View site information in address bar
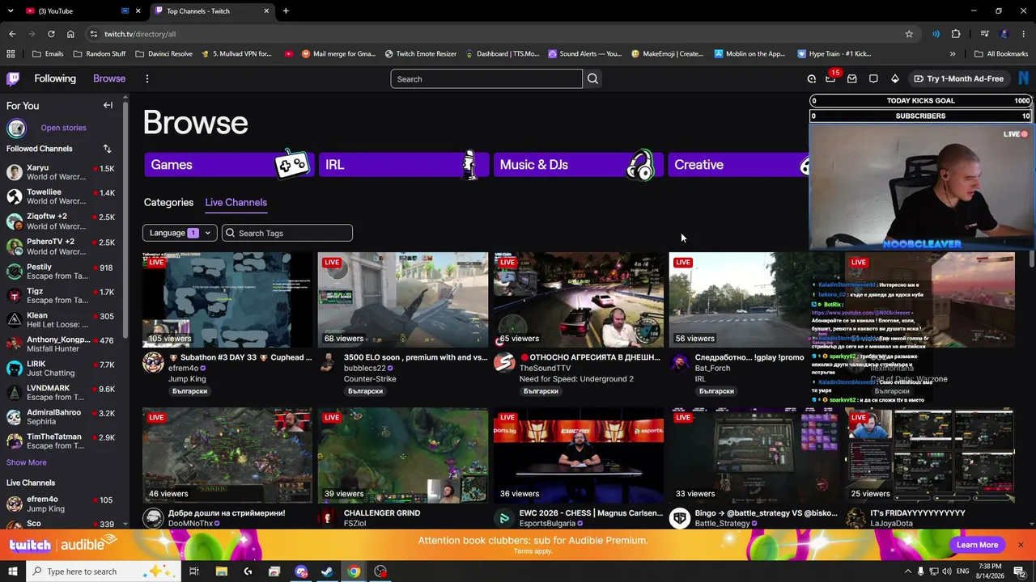Viewport: 1036px width, 582px height. [94, 34]
